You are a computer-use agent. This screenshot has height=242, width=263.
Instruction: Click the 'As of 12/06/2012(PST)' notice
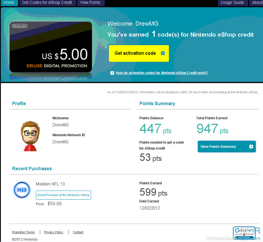pyautogui.click(x=182, y=92)
